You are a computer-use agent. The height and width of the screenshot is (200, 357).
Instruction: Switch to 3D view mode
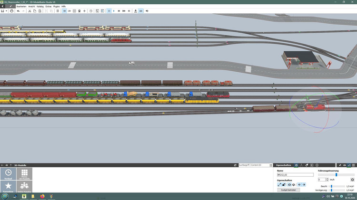[64, 10]
